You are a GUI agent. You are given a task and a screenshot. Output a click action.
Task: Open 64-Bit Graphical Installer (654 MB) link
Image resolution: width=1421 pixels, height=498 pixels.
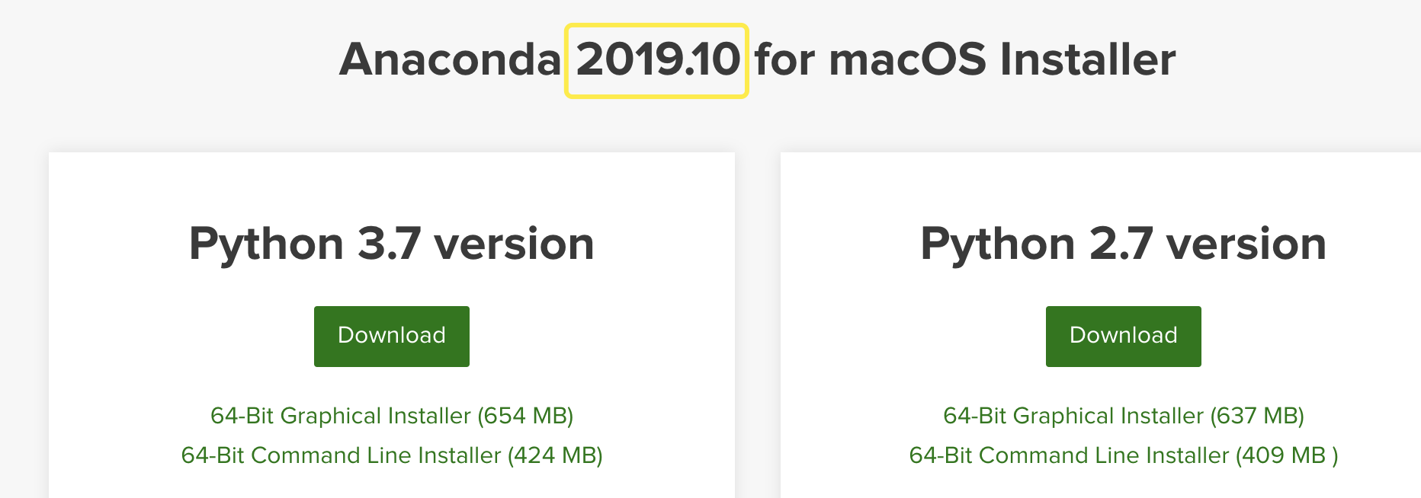[x=391, y=416]
